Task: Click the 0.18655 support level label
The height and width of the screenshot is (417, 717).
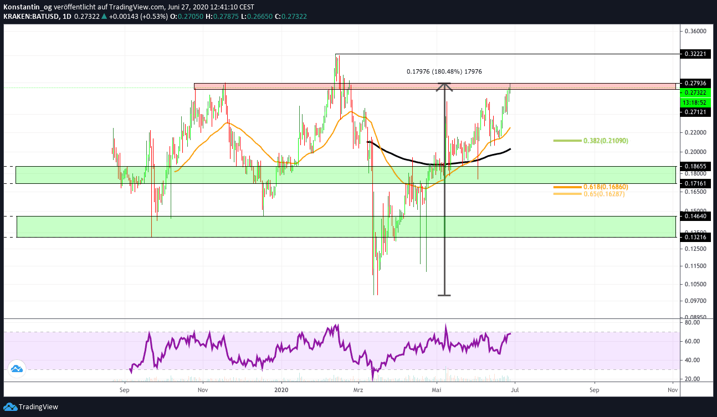Action: tap(695, 166)
